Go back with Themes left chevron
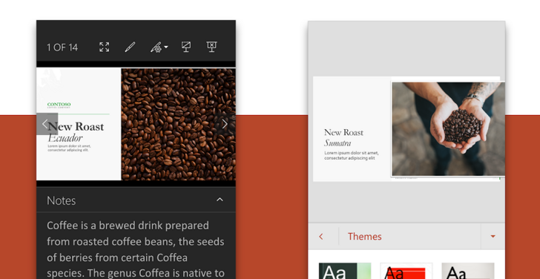Screen dimensions: 540x279 point(321,237)
